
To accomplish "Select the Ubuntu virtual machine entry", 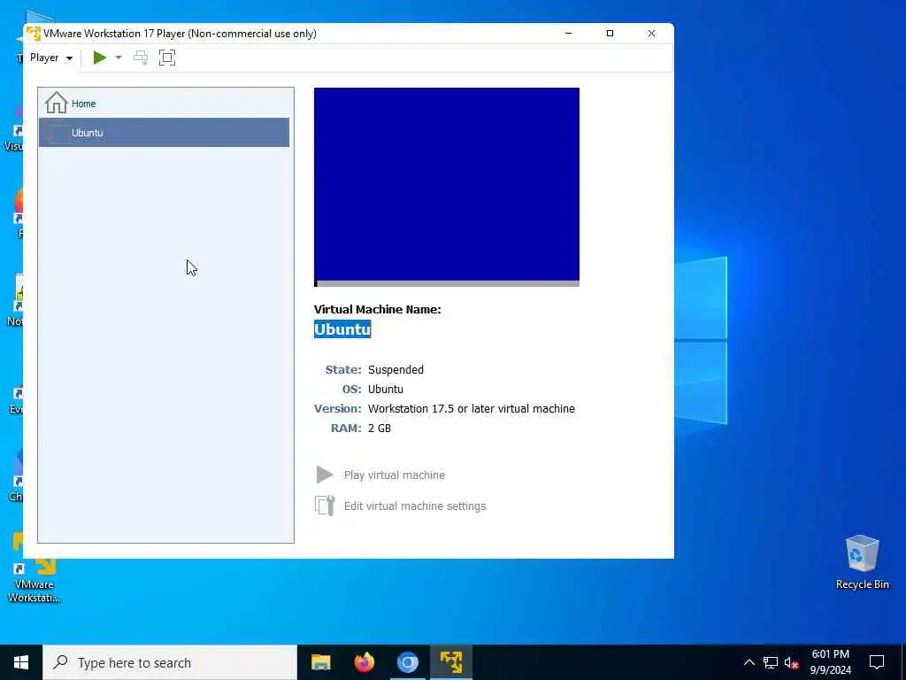I will pos(164,133).
